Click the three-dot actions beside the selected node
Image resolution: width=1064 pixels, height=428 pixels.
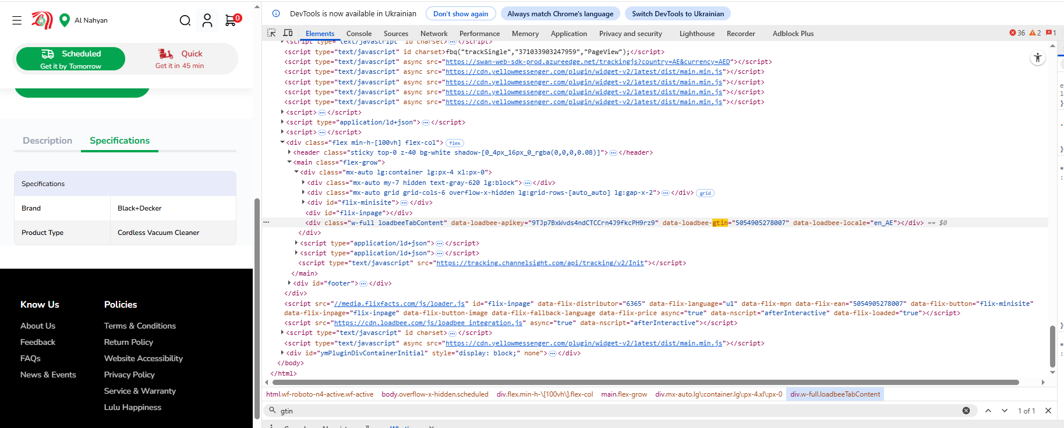pos(266,223)
